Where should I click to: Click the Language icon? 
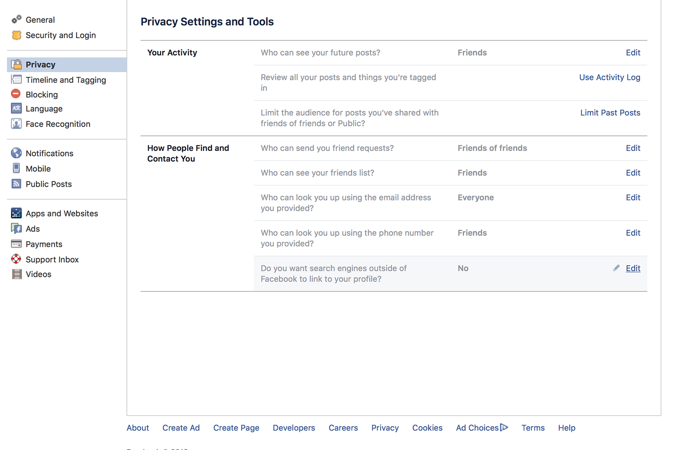(x=16, y=108)
